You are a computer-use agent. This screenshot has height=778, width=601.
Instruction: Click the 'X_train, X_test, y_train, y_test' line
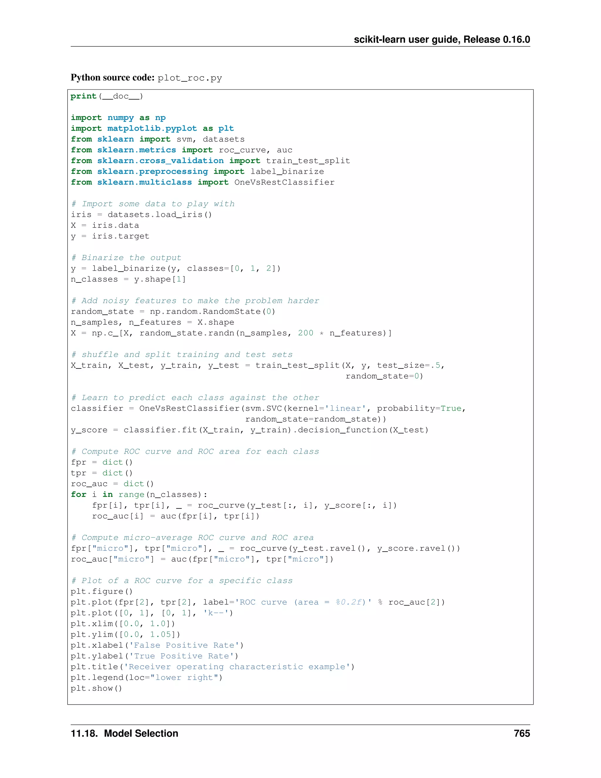click(258, 365)
